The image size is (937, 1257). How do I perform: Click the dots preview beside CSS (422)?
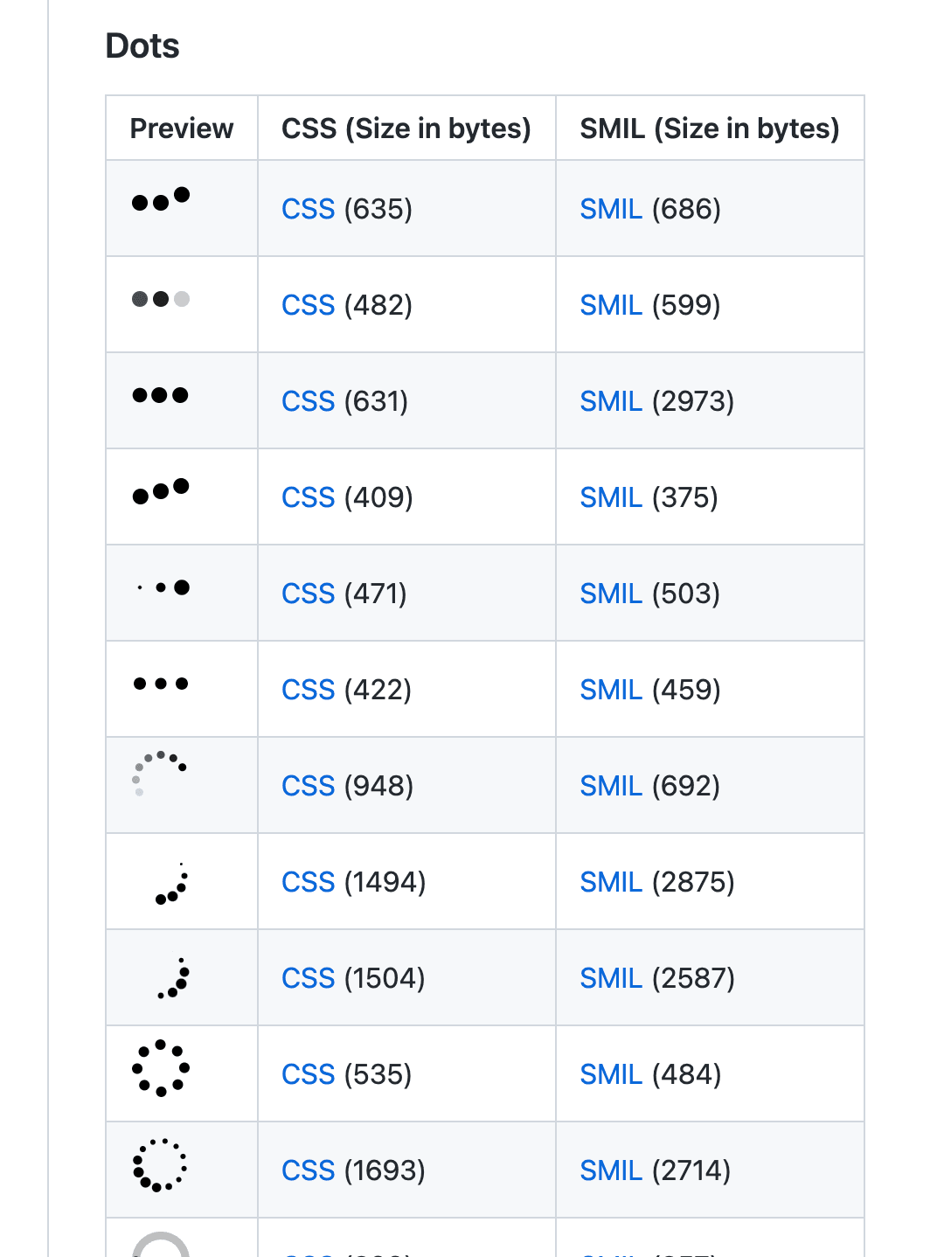(x=161, y=684)
